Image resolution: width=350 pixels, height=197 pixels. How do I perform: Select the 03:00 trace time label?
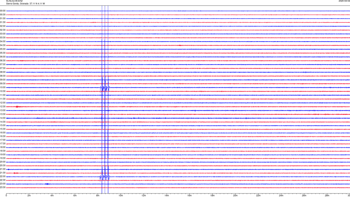(x=3, y=34)
